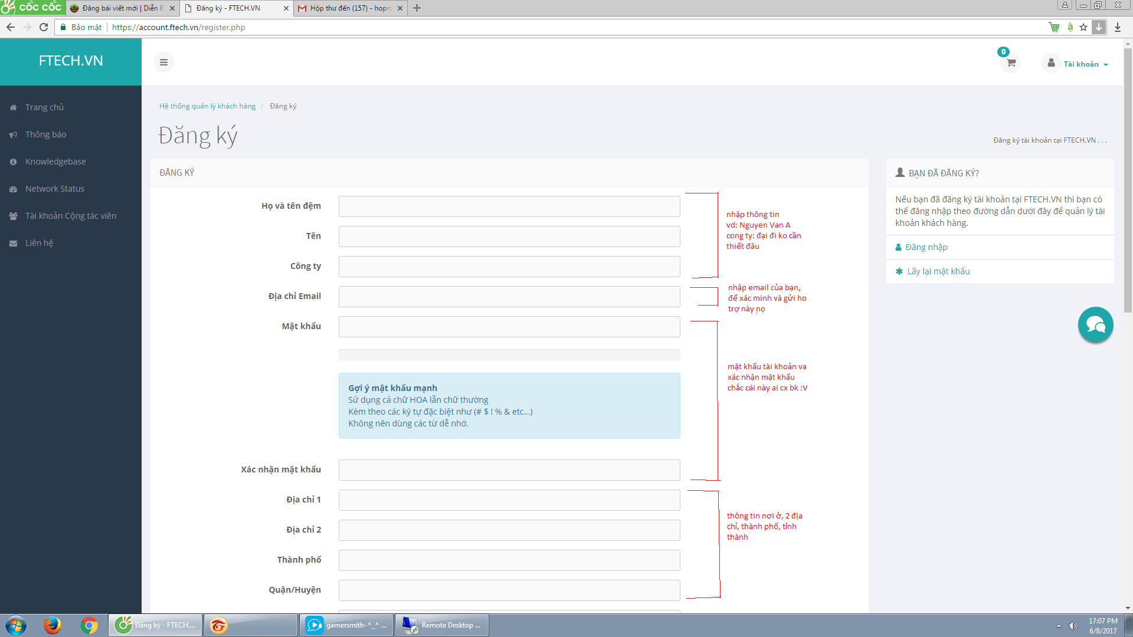Switch to Hộp thư đến Gmail tab
The image size is (1133, 637).
(348, 8)
